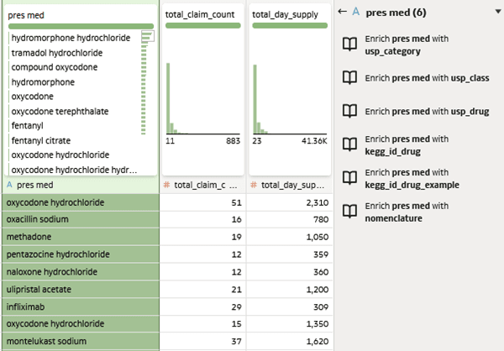Select the pres med column header

point(81,185)
